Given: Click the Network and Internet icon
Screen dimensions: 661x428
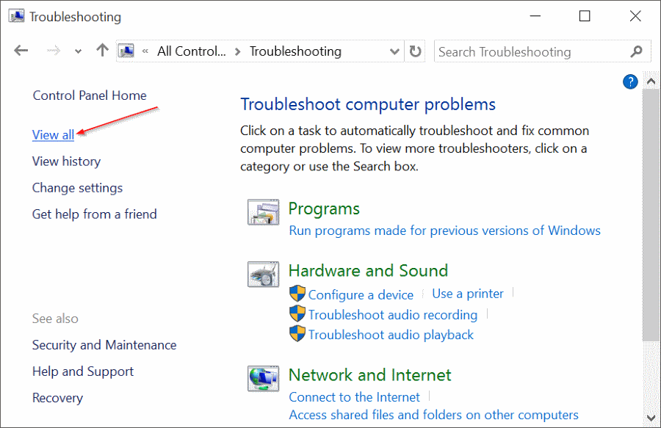Looking at the screenshot, I should tap(264, 378).
